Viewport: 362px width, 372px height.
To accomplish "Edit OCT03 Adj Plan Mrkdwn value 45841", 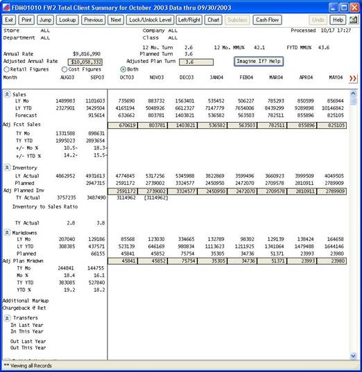I will (123, 261).
